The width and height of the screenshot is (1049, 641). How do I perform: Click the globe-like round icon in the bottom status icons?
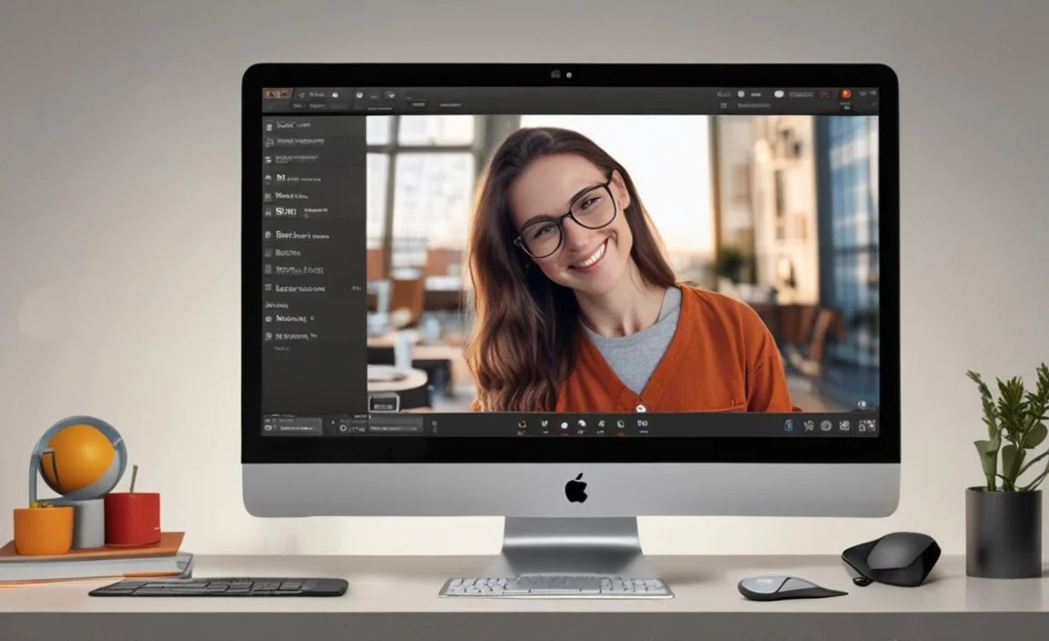coord(826,425)
